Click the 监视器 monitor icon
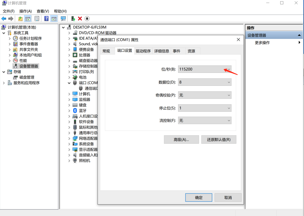Screen dimensions: 304x216 (75, 99)
